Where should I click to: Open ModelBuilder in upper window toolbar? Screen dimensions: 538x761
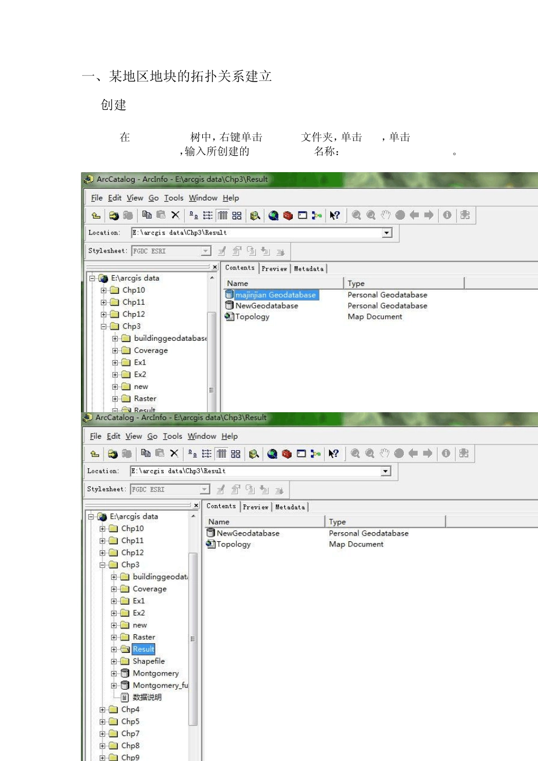317,215
